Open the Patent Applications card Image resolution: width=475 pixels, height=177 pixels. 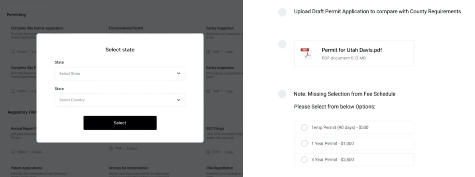(27, 168)
